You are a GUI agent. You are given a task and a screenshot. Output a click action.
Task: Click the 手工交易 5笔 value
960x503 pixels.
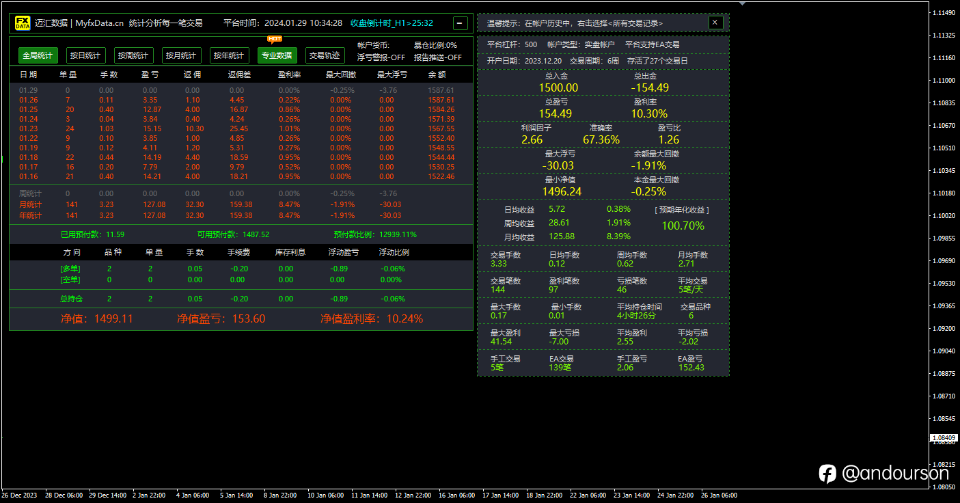[497, 368]
